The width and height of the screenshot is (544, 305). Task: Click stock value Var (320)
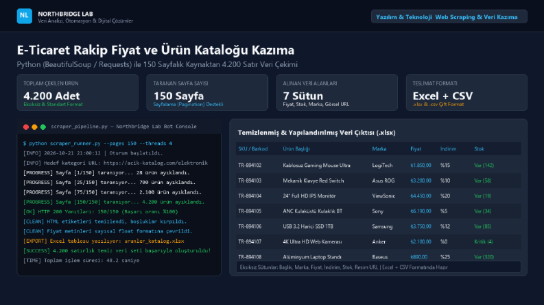coord(484,257)
